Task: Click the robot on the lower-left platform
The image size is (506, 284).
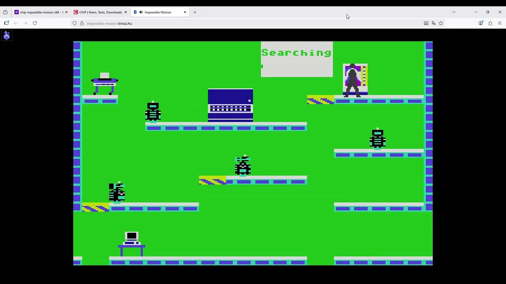Action: [x=117, y=192]
